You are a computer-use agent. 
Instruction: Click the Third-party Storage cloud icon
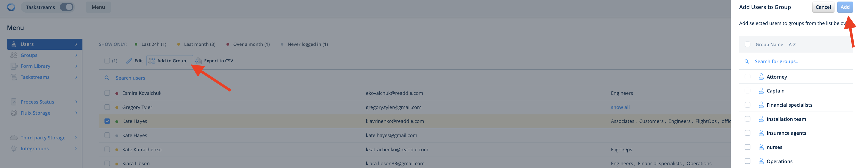[14, 138]
